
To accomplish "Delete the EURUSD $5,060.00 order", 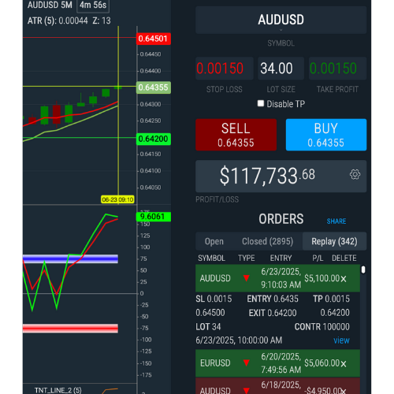I will click(344, 363).
